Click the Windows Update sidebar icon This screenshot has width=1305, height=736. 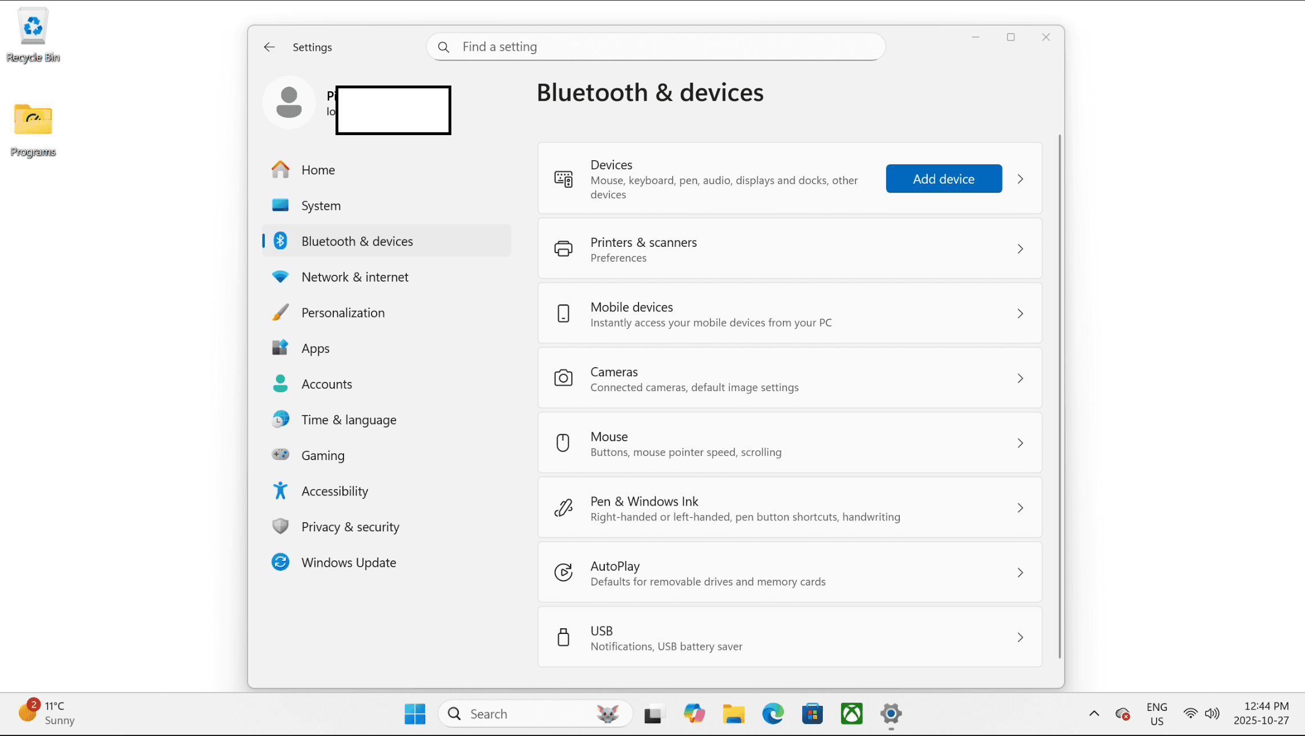pos(280,563)
